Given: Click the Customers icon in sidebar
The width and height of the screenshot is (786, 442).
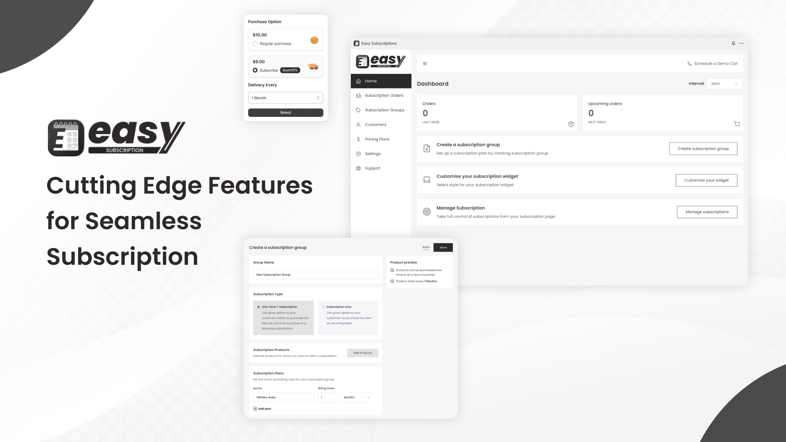Looking at the screenshot, I should point(358,124).
